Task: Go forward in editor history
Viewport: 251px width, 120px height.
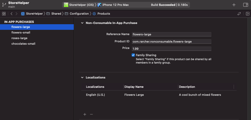Action: click(17, 14)
